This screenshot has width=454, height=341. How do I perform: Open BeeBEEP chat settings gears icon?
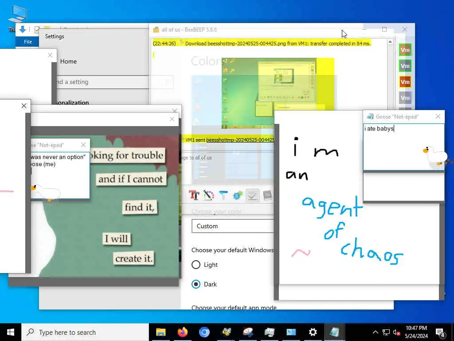[238, 195]
